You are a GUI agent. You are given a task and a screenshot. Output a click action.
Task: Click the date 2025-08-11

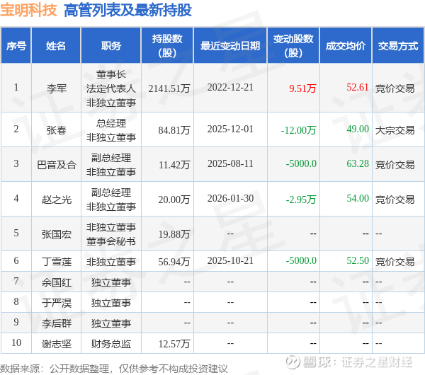tap(230, 164)
